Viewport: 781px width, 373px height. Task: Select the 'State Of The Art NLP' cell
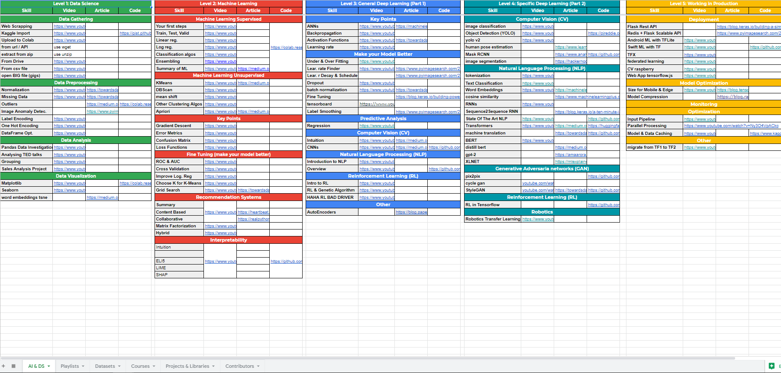[493, 119]
